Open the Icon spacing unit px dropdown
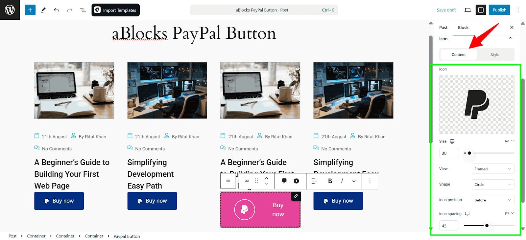 509,213
